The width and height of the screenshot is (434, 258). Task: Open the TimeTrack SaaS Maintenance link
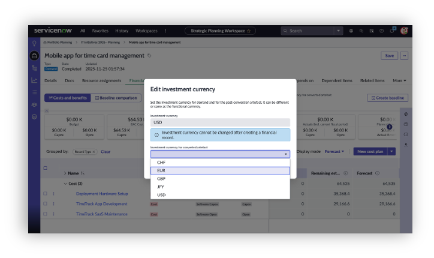click(x=101, y=214)
